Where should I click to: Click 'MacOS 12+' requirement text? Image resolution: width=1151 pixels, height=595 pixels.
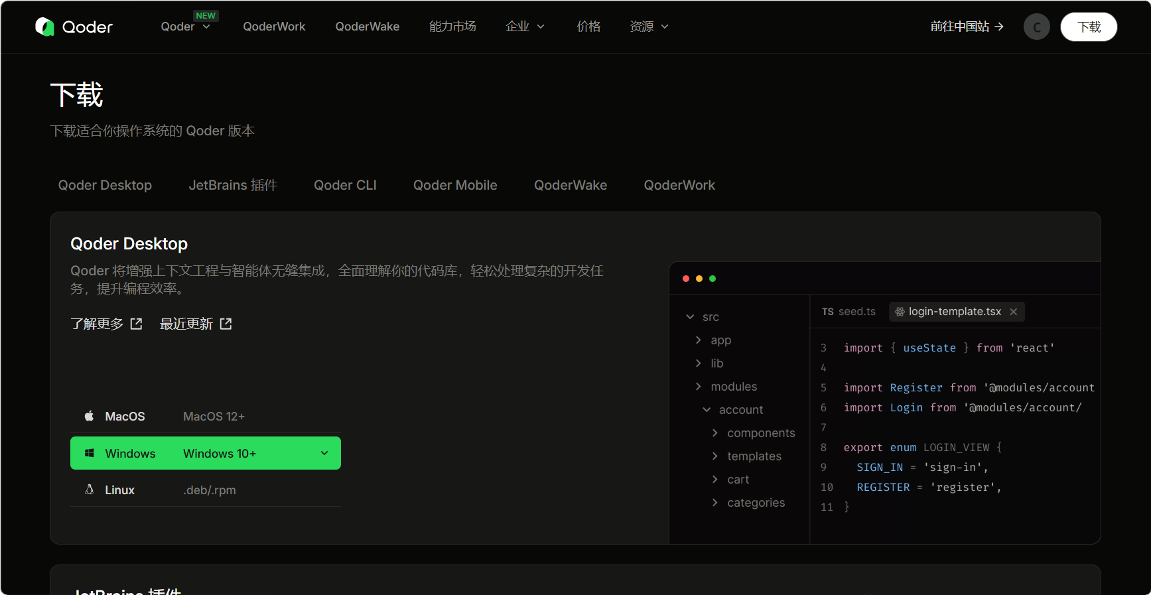click(214, 417)
